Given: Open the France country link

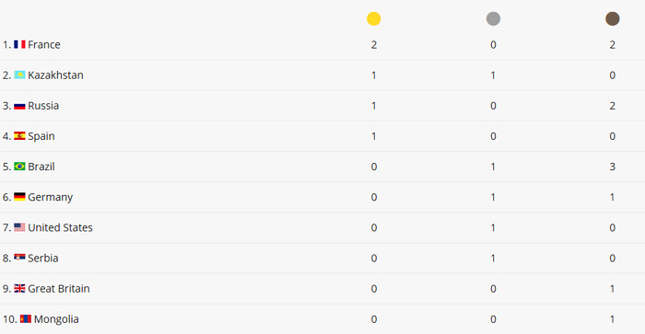Looking at the screenshot, I should [44, 44].
